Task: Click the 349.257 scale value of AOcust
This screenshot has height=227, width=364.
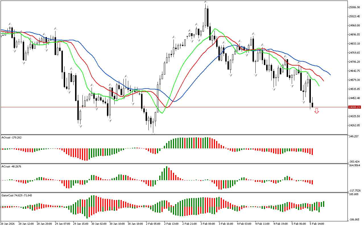Action: (x=354, y=136)
